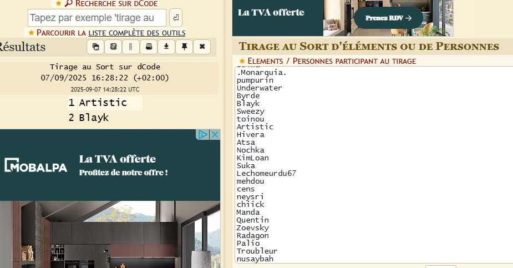Click the 'KimLoan' entry in list
The height and width of the screenshot is (268, 513).
(x=252, y=158)
